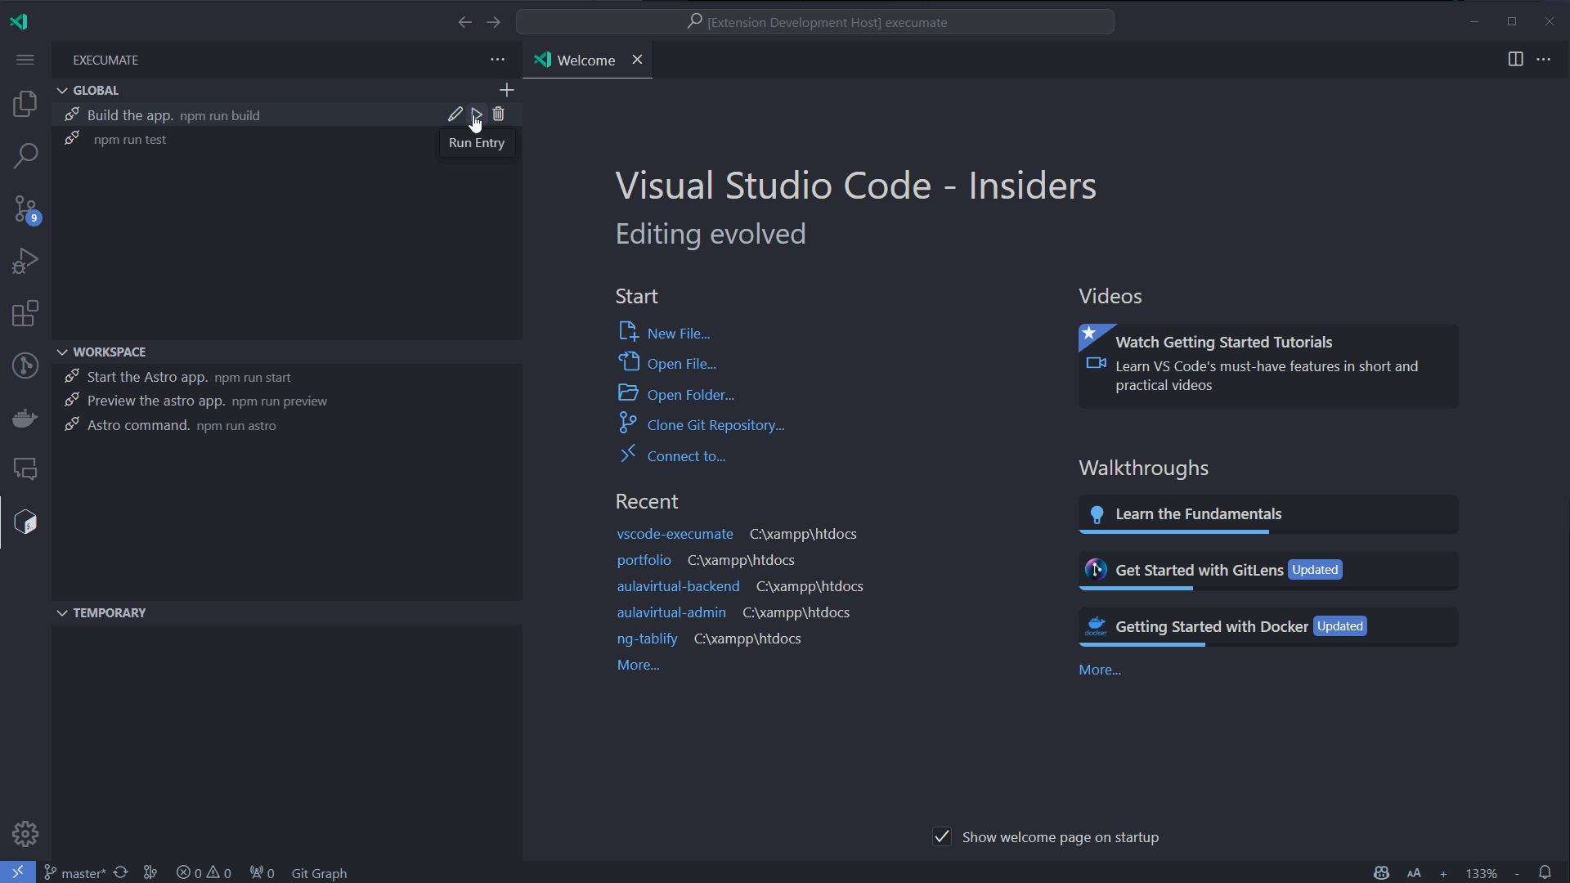Open Execumate panel more actions menu

pyautogui.click(x=497, y=60)
